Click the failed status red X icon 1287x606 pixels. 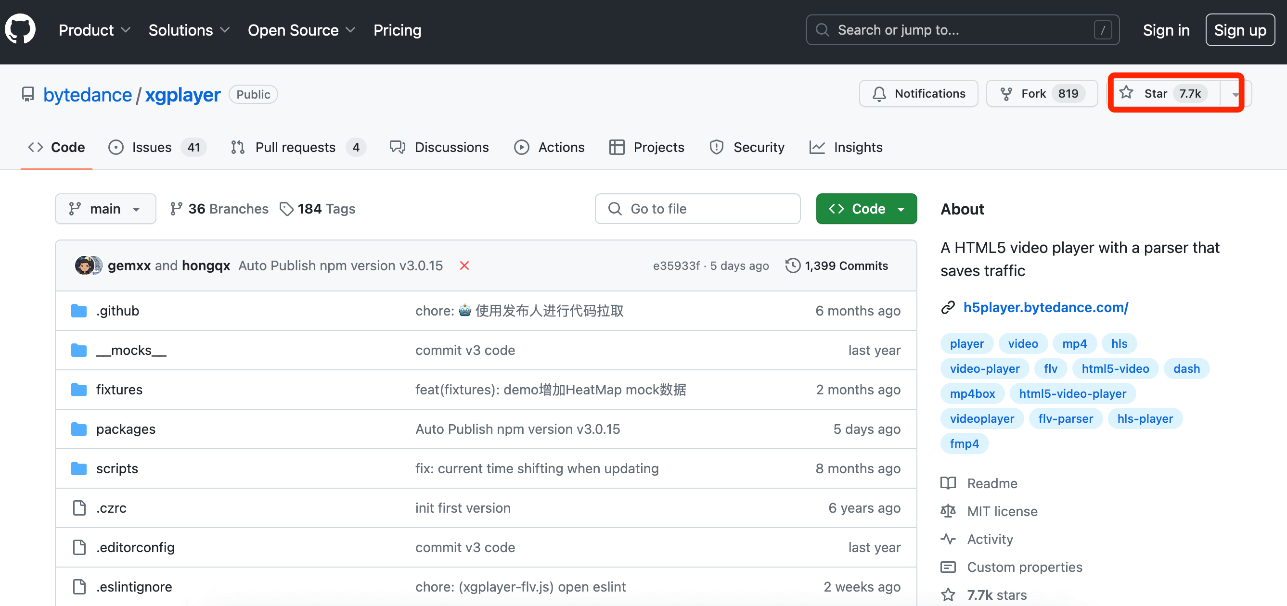pyautogui.click(x=463, y=265)
